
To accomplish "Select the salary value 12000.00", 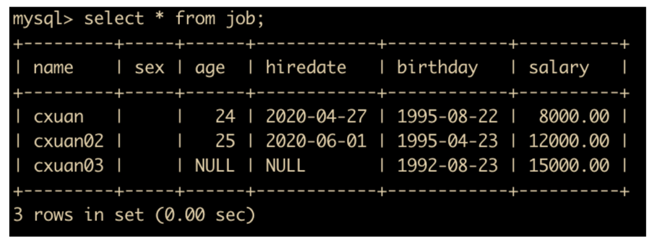I will (569, 141).
